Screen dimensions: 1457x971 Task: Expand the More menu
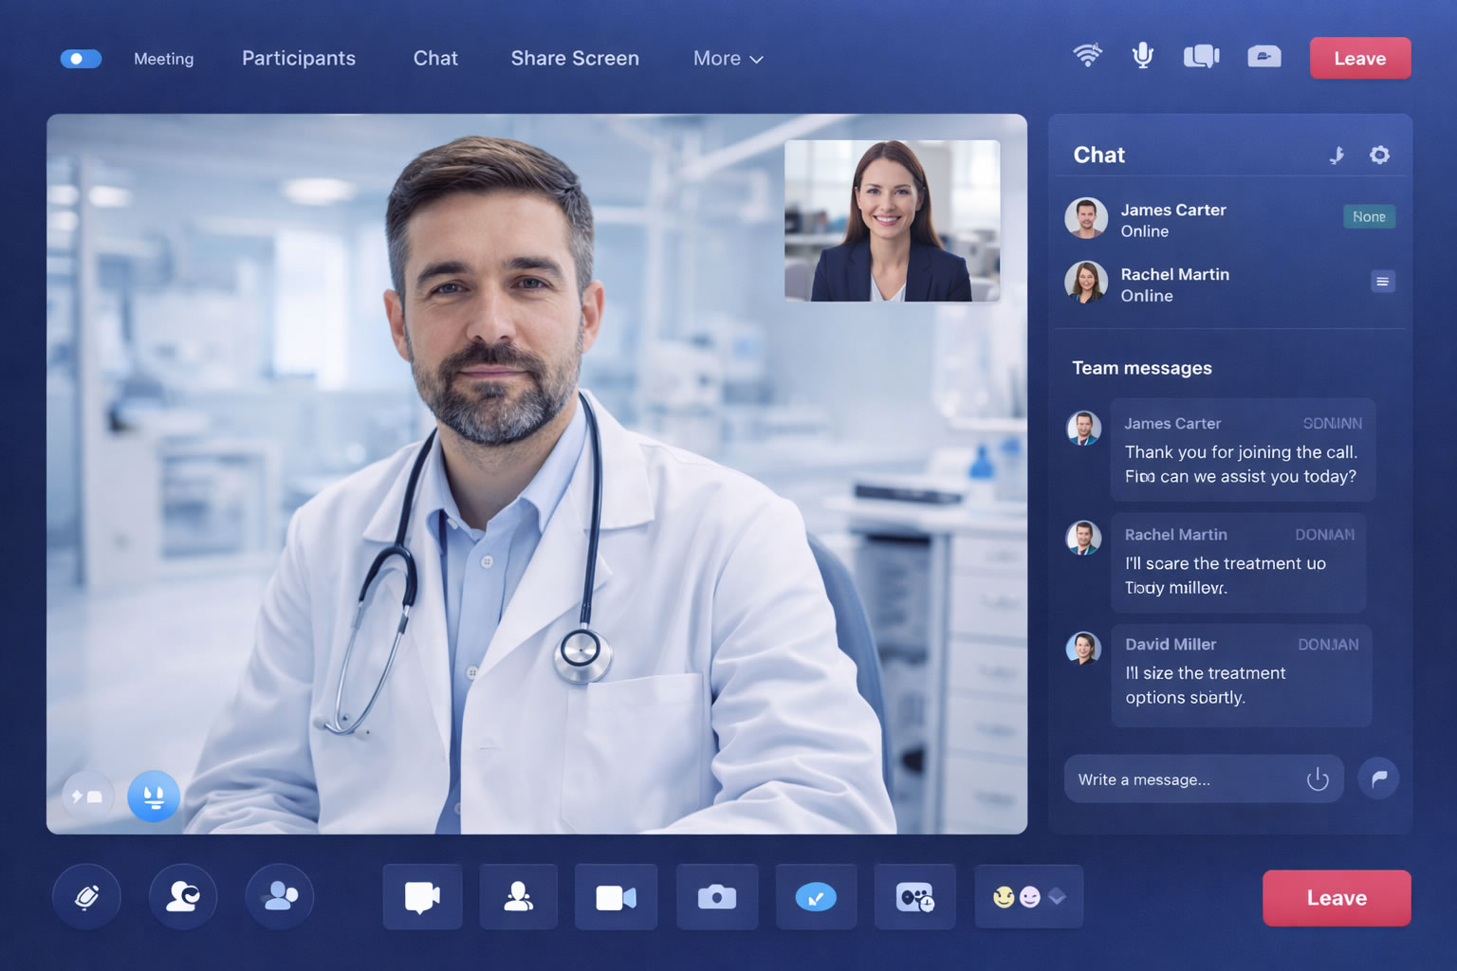[727, 59]
